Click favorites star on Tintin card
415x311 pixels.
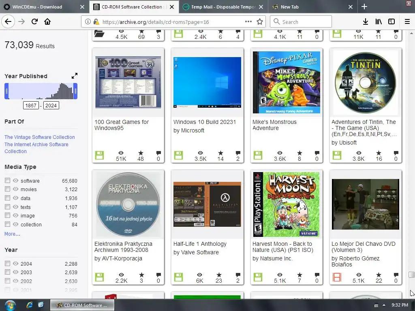[379, 153]
